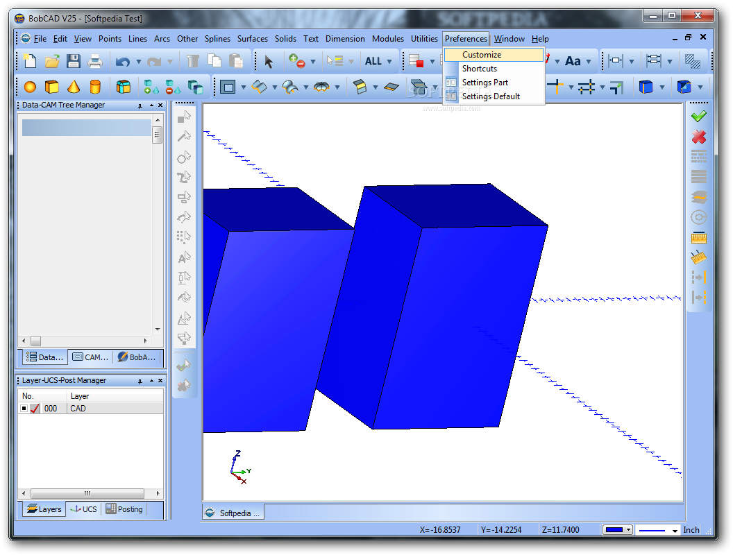Switch to the Data tab
The width and height of the screenshot is (733, 555).
[45, 357]
